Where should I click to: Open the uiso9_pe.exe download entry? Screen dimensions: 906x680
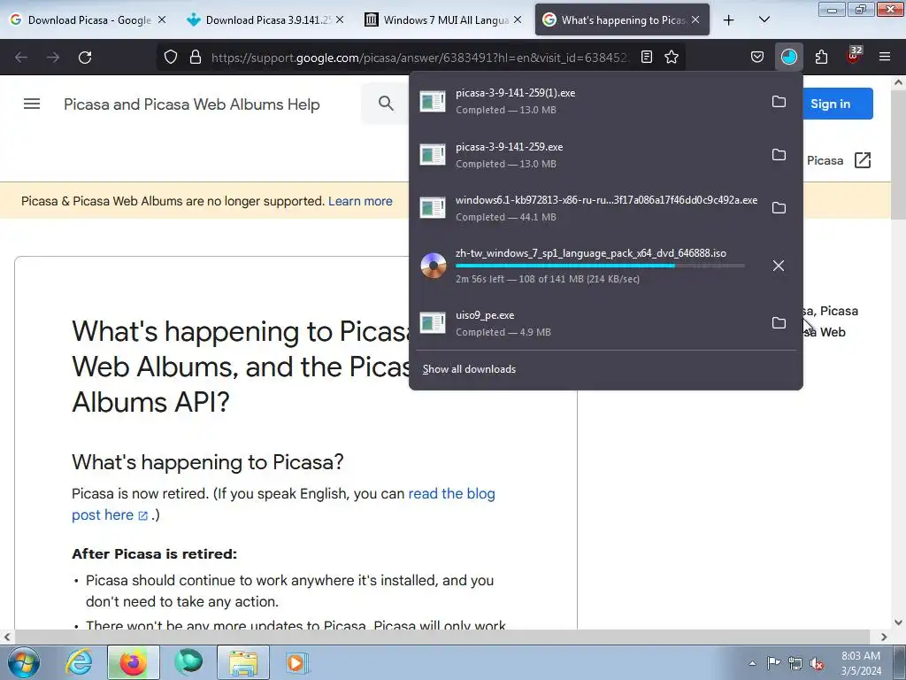click(x=589, y=323)
